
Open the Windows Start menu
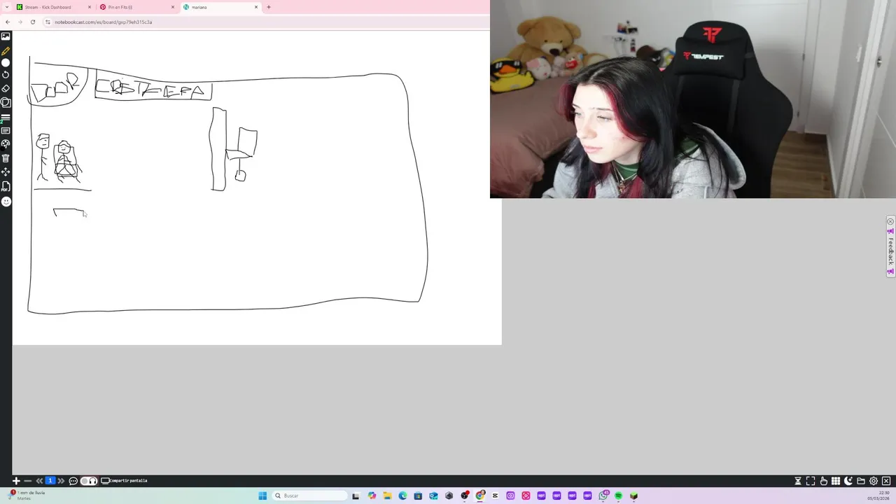click(x=262, y=496)
